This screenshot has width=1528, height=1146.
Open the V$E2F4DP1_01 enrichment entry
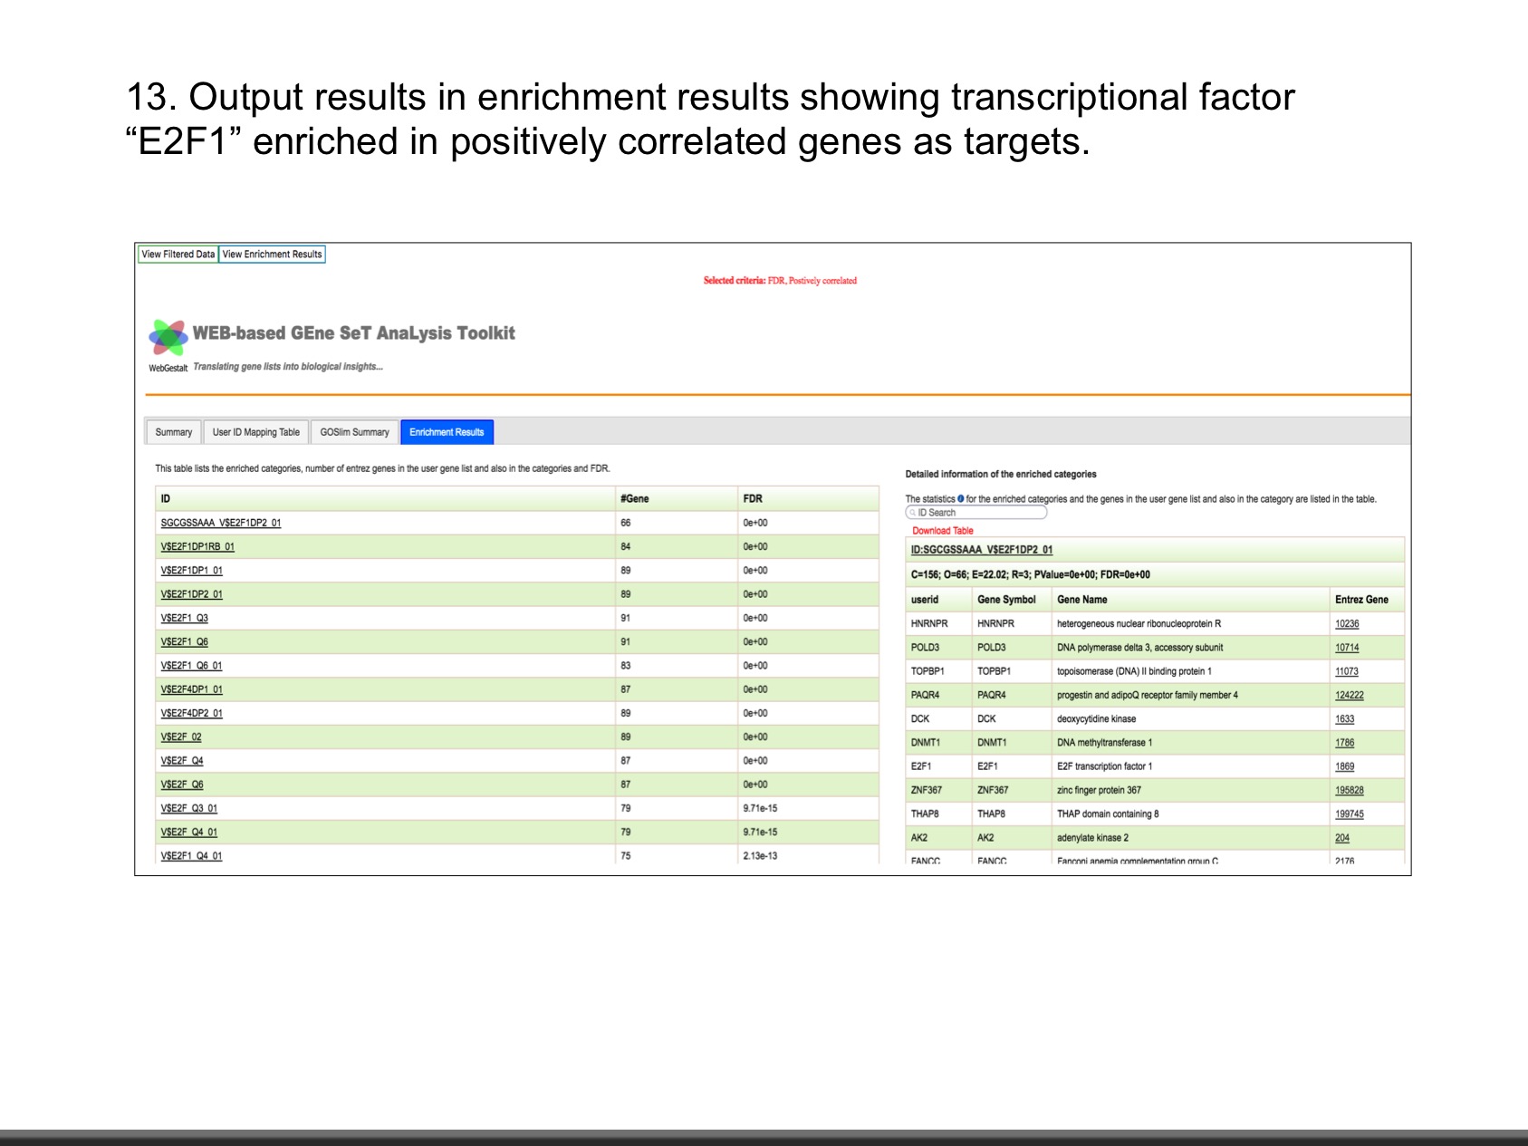pyautogui.click(x=191, y=689)
